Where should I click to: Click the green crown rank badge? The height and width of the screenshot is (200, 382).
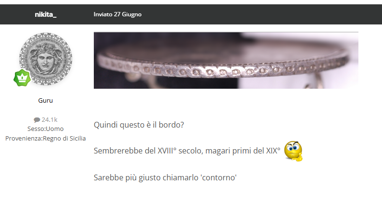22,78
